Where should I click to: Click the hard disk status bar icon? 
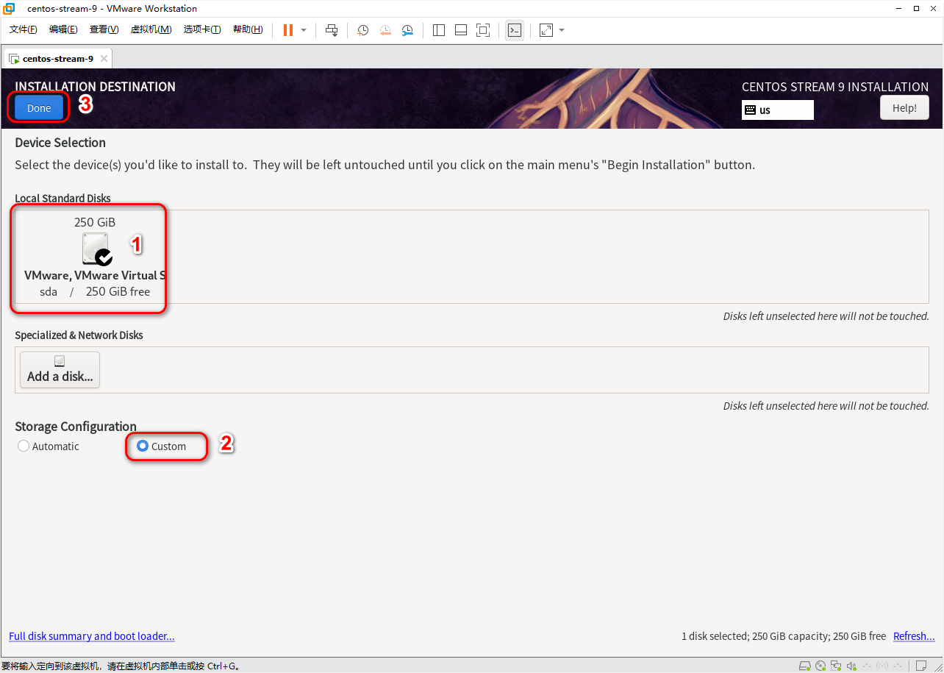coord(805,666)
